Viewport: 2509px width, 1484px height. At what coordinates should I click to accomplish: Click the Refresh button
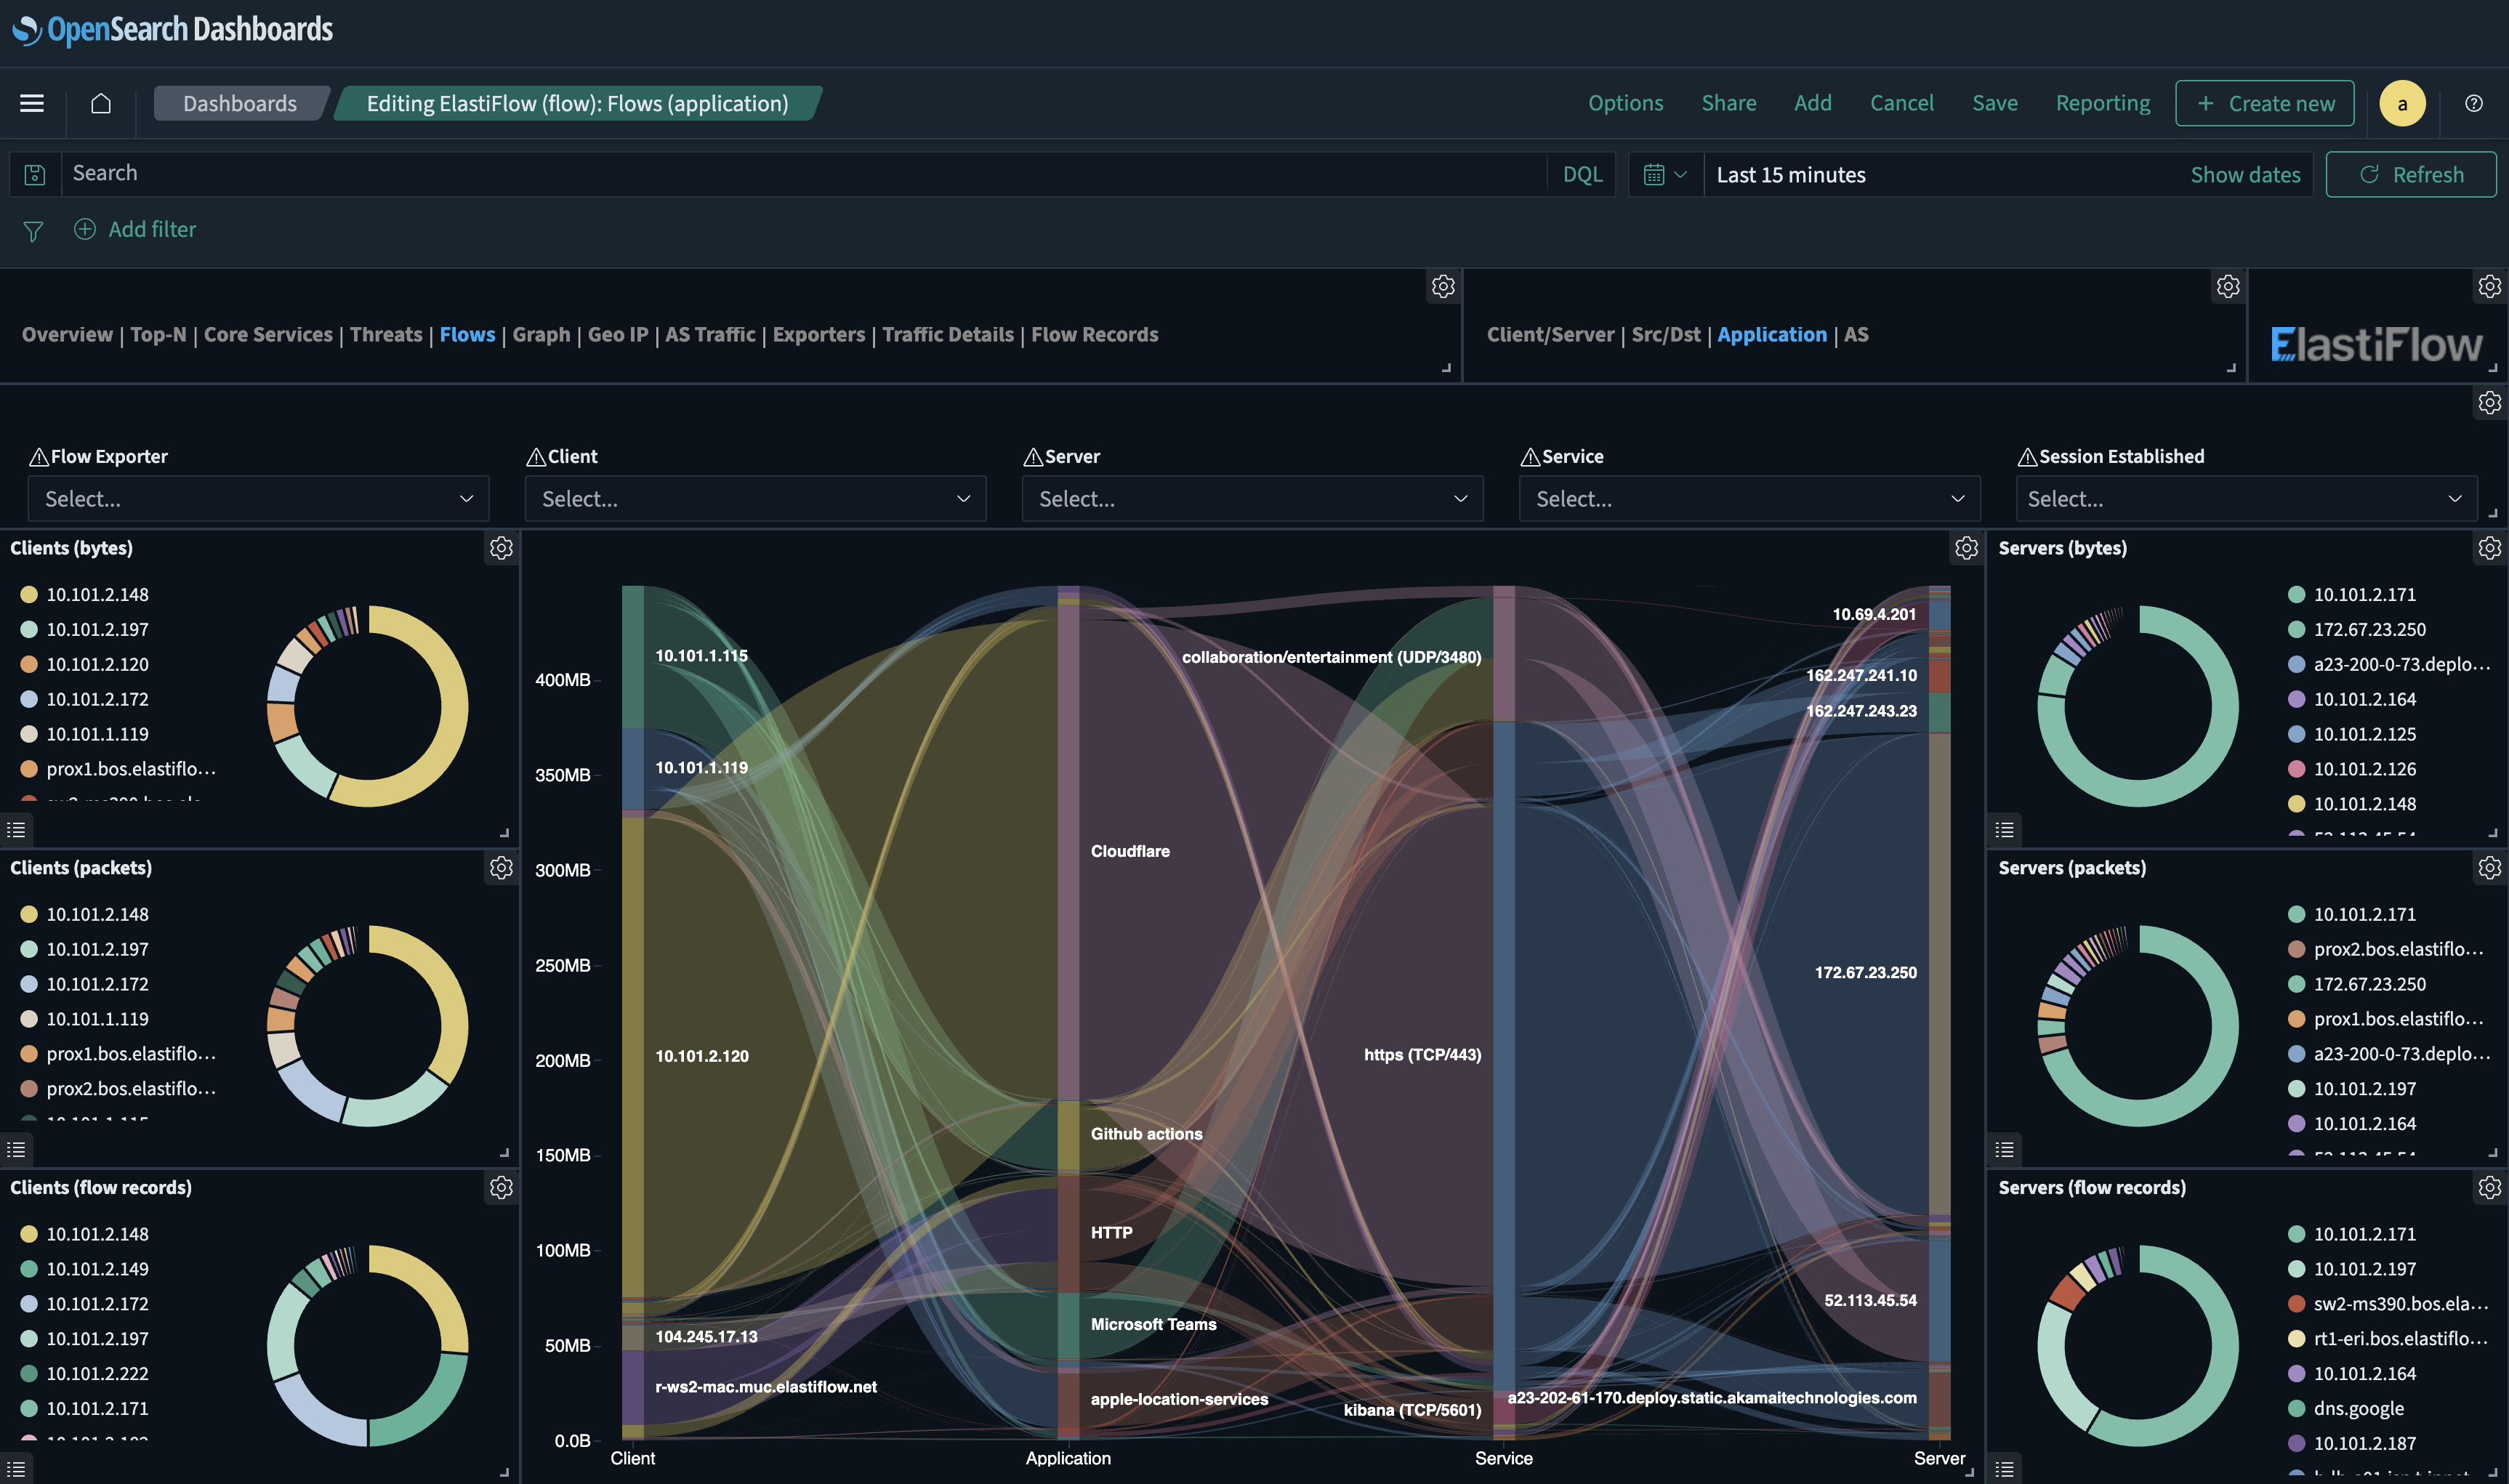pos(2410,174)
